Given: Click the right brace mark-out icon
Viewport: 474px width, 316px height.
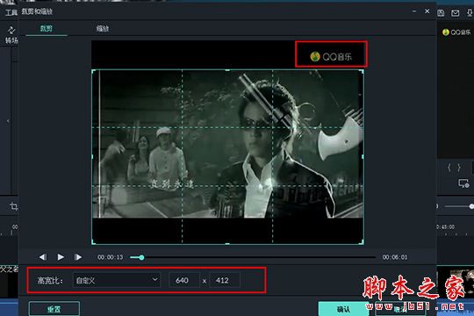Looking at the screenshot, I should [x=459, y=168].
